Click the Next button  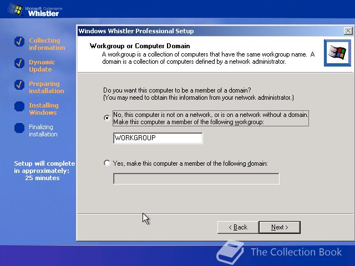[280, 227]
